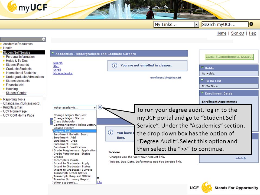Expand Student Accounts submenu
The height and width of the screenshot is (195, 260).
pyautogui.click(x=18, y=81)
